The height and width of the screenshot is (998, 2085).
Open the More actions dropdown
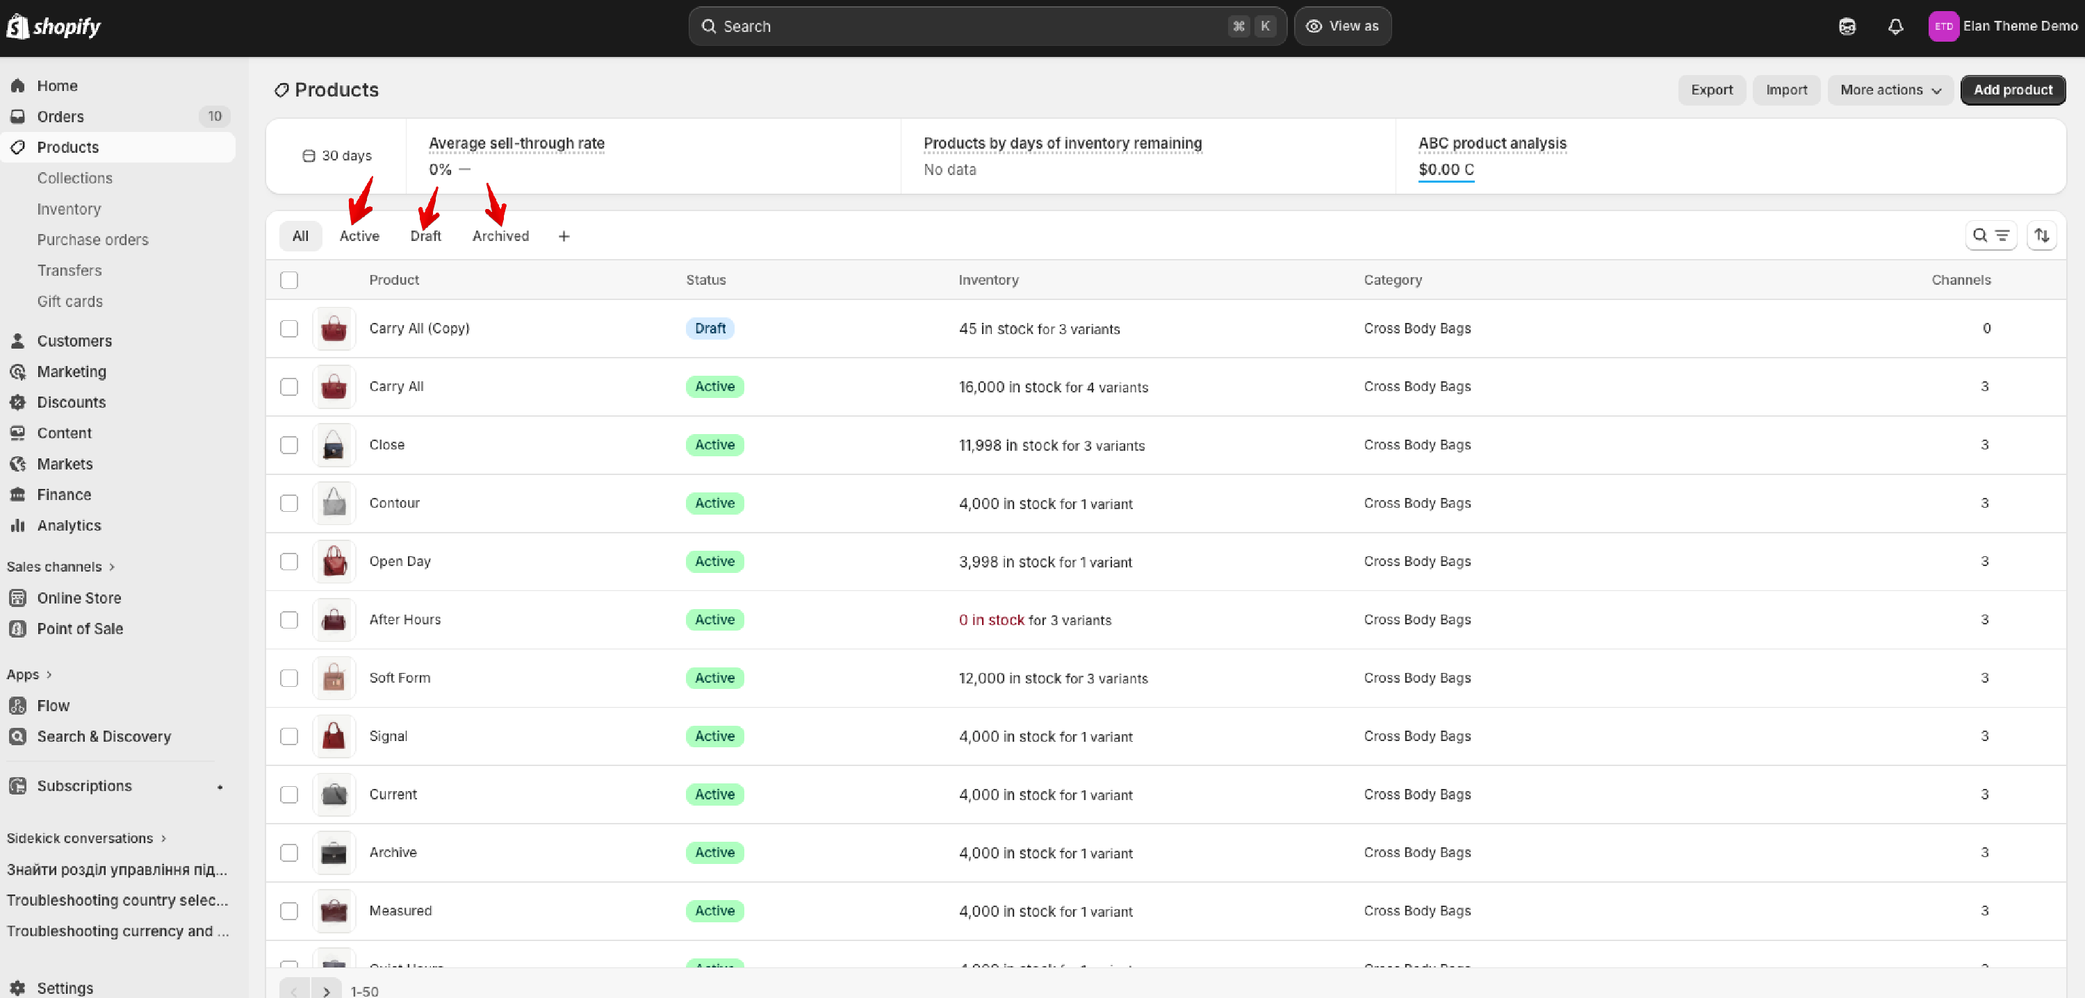tap(1889, 90)
